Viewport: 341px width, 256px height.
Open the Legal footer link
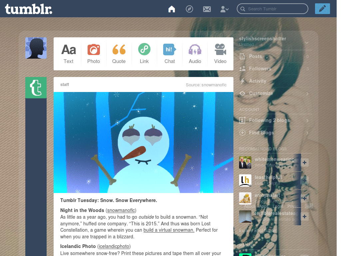point(278,206)
